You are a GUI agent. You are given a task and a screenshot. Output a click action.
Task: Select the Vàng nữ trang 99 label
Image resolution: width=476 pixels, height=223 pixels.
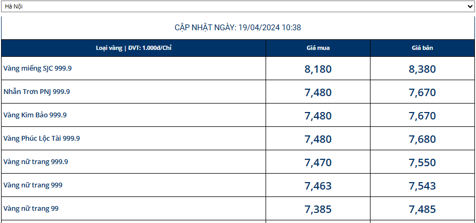[31, 209]
